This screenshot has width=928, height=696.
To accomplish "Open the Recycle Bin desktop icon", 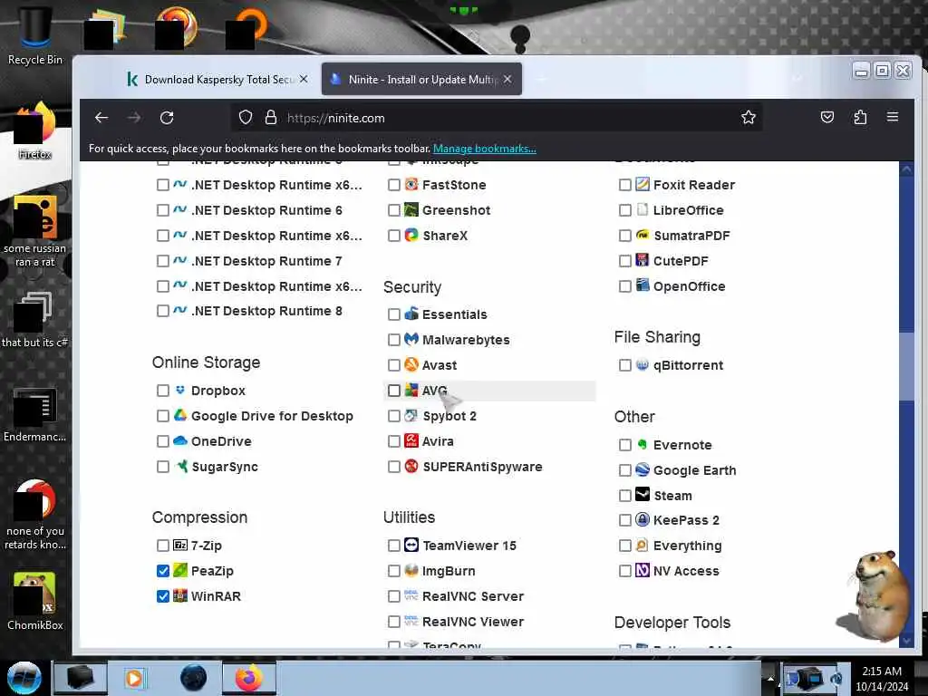I will tap(35, 34).
